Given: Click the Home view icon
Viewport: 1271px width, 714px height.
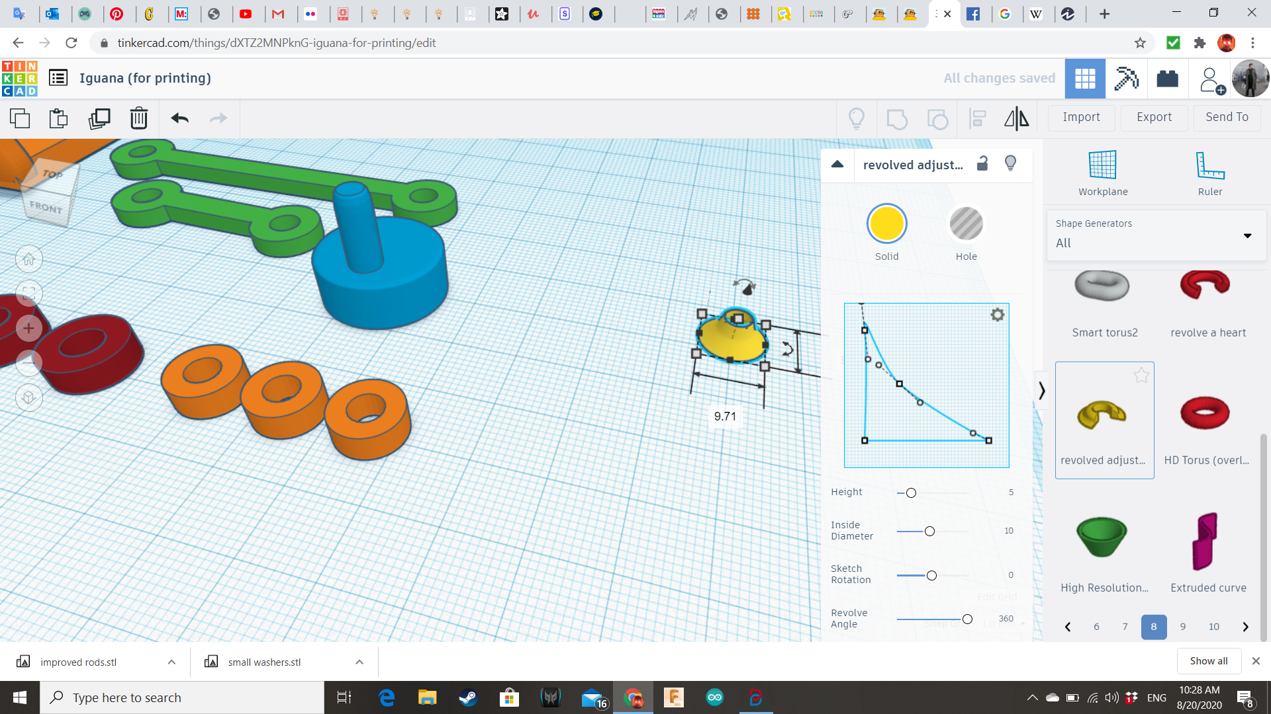Looking at the screenshot, I should click(28, 259).
